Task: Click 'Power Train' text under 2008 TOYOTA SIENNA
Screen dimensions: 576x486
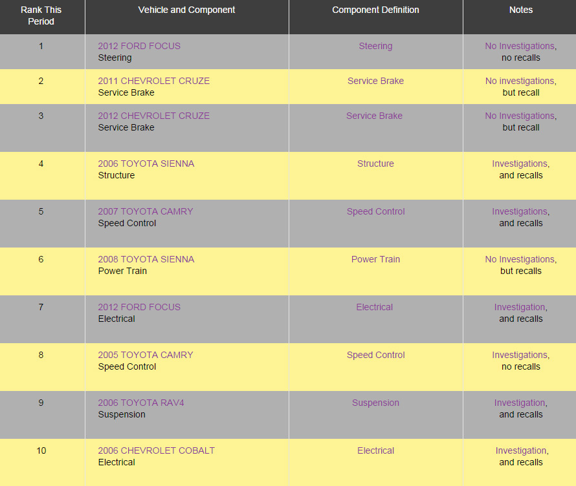Action: tap(122, 271)
